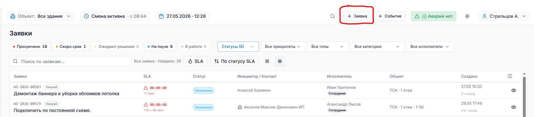Click executor Иван Хрипунов

[341, 88]
